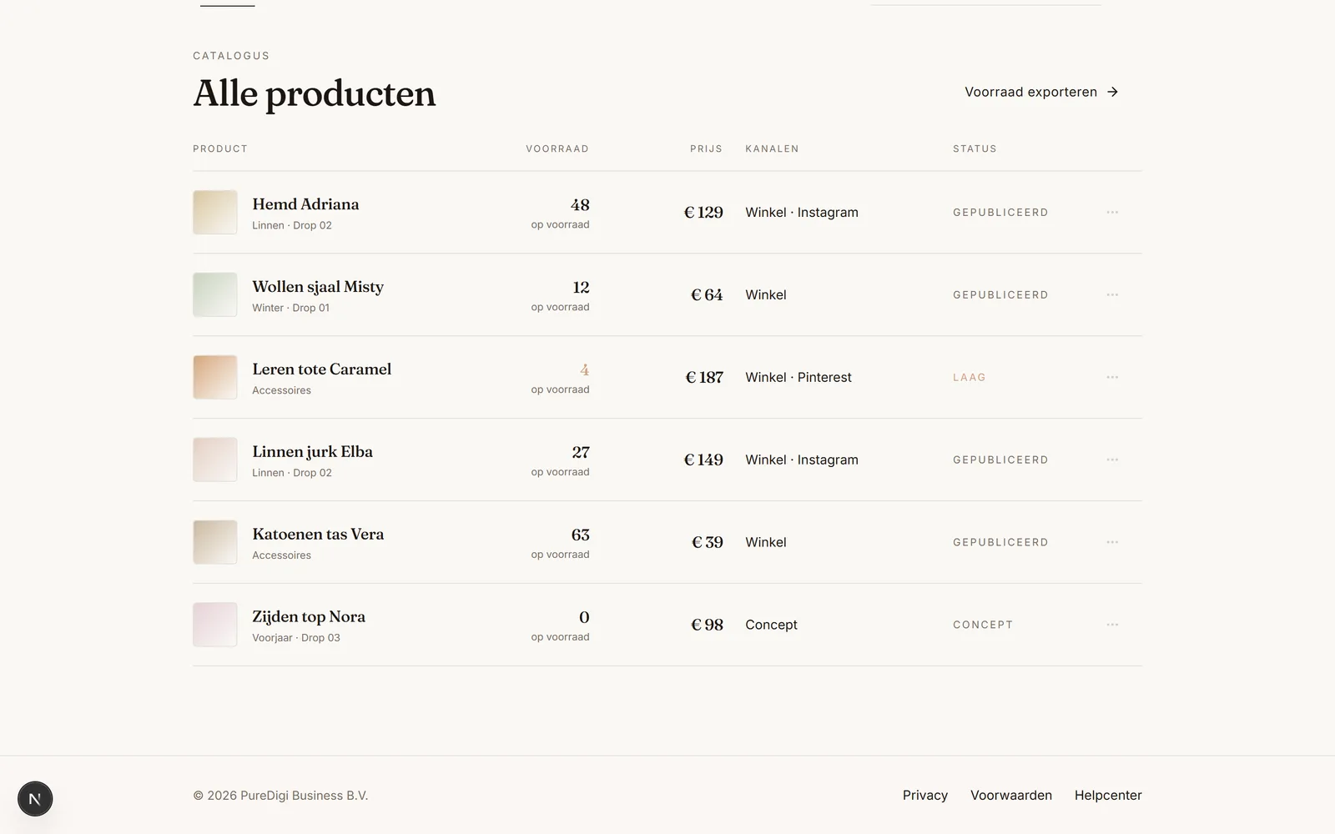Click the Alle producten heading
This screenshot has height=834, width=1335.
pyautogui.click(x=315, y=93)
